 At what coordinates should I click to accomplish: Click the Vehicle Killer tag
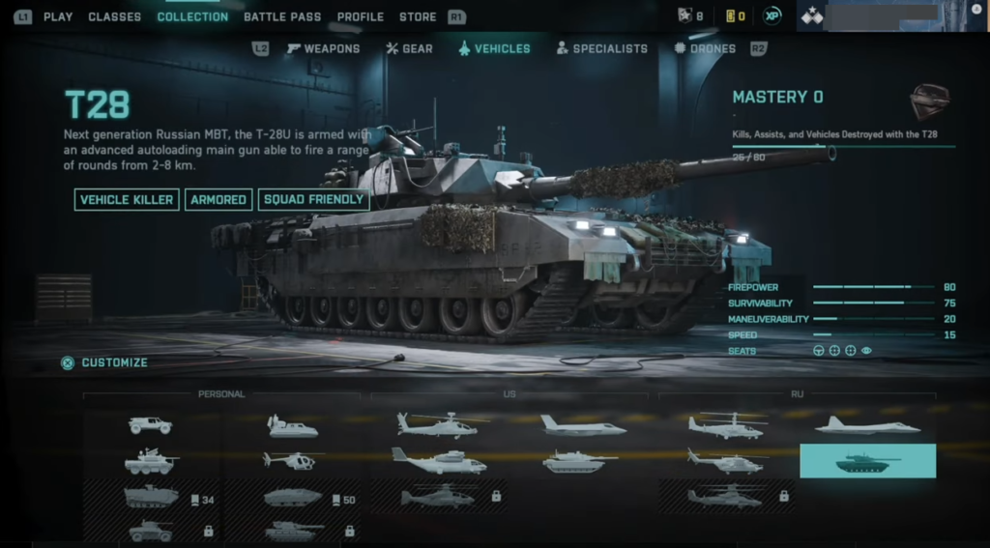click(x=127, y=199)
